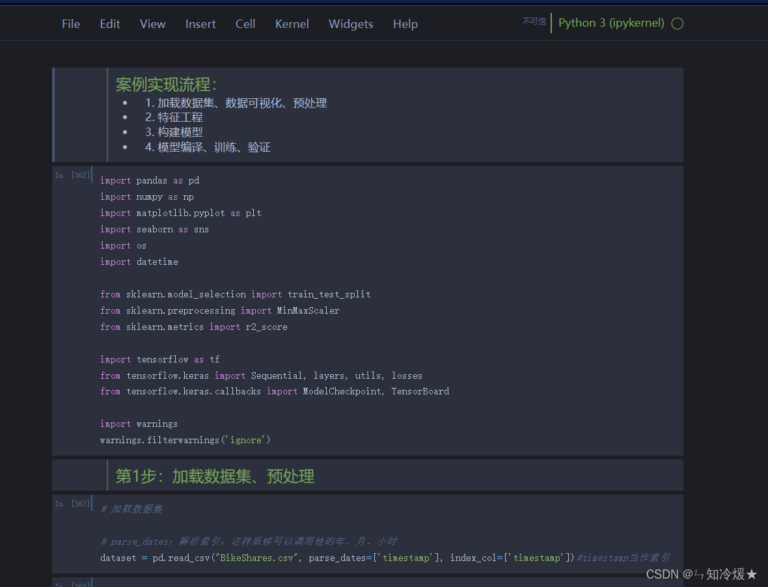The image size is (768, 587).
Task: Click the import pandas as pd line
Action: click(147, 180)
